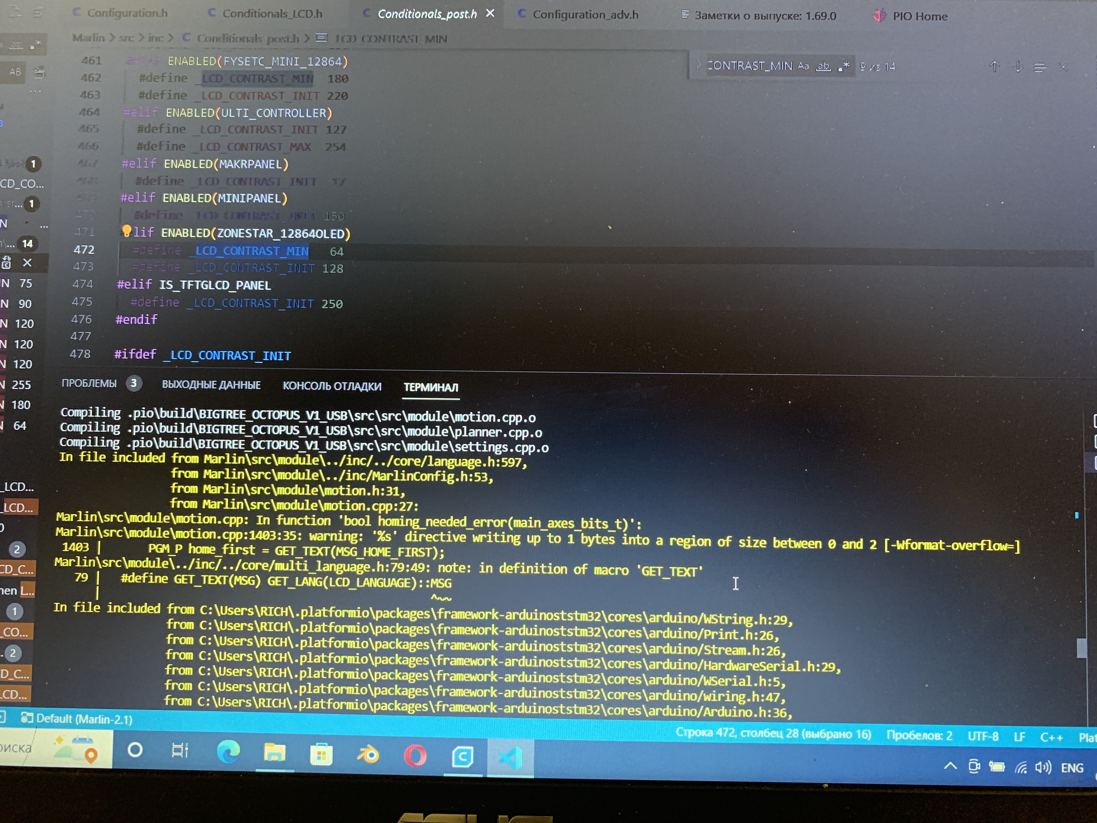Screen dimensions: 1097x823
Task: Click Replace All icon in search sidebar
Action: click(x=39, y=72)
